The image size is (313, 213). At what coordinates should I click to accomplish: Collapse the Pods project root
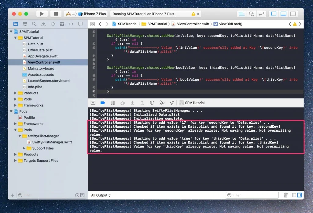point(11,112)
